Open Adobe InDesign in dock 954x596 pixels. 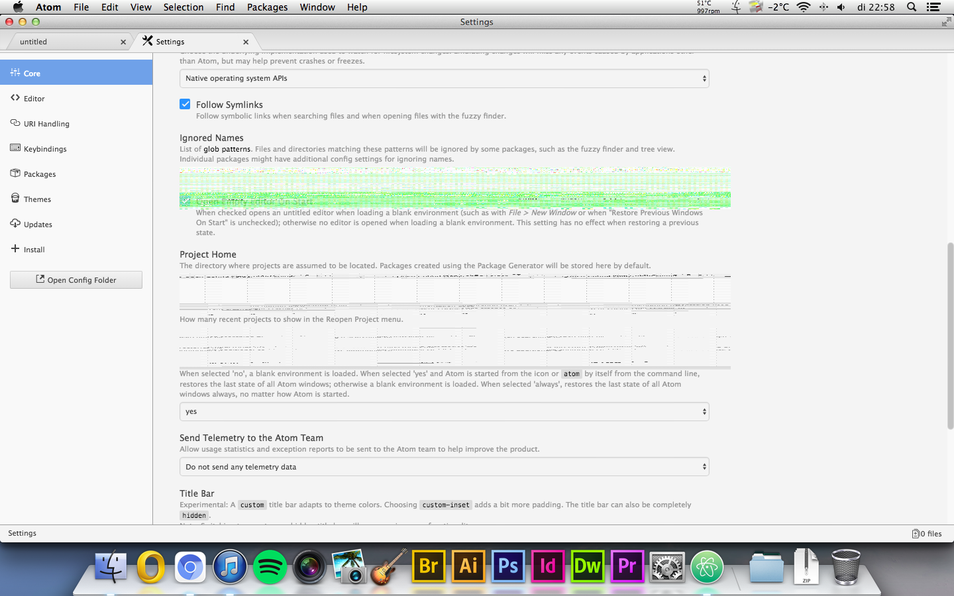[548, 566]
